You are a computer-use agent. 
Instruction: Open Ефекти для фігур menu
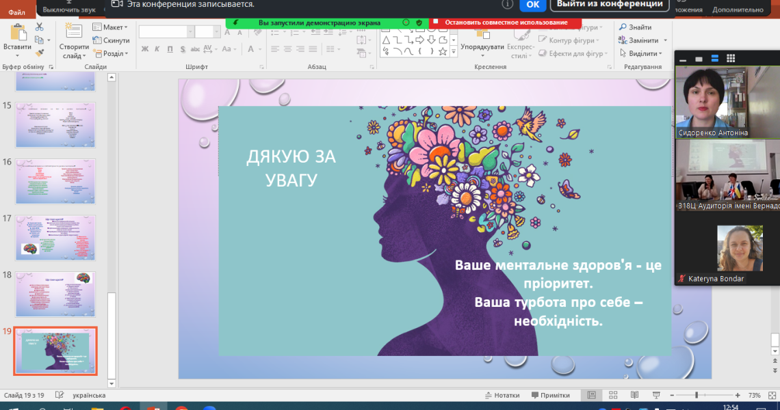pos(573,53)
